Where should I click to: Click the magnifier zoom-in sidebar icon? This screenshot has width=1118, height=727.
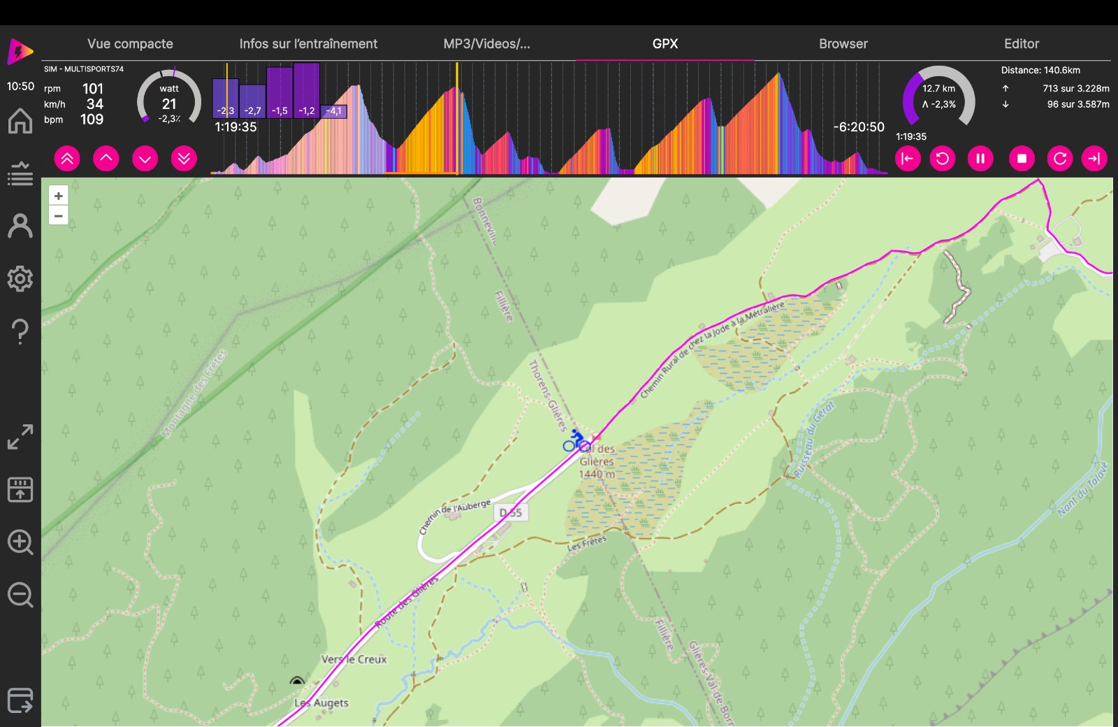pyautogui.click(x=20, y=542)
